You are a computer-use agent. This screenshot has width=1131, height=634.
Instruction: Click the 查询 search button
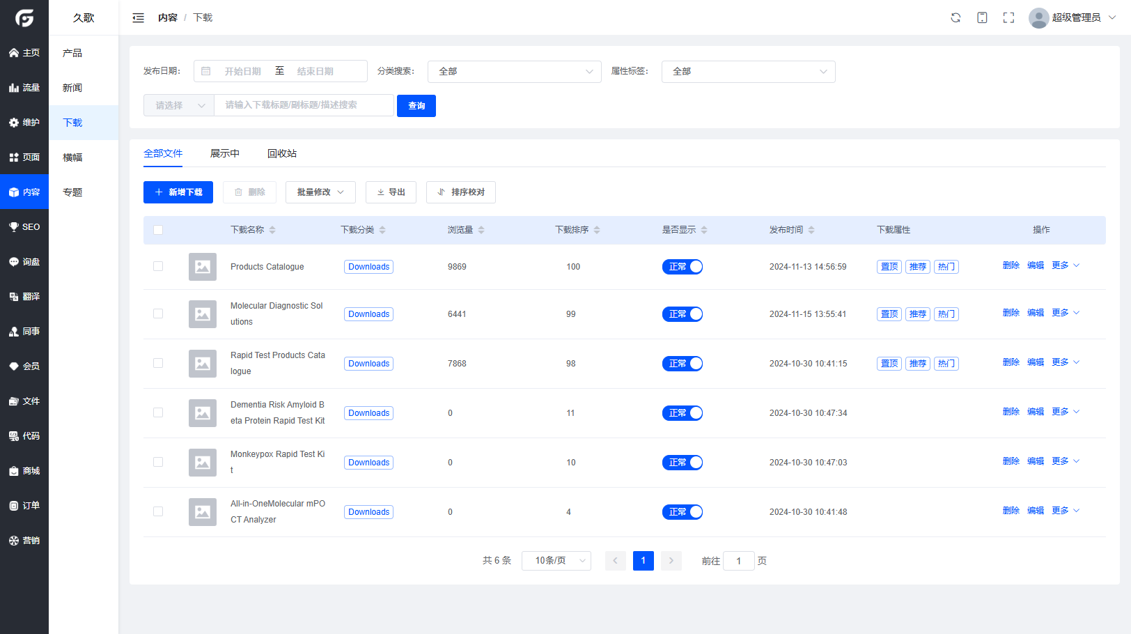[x=416, y=106]
